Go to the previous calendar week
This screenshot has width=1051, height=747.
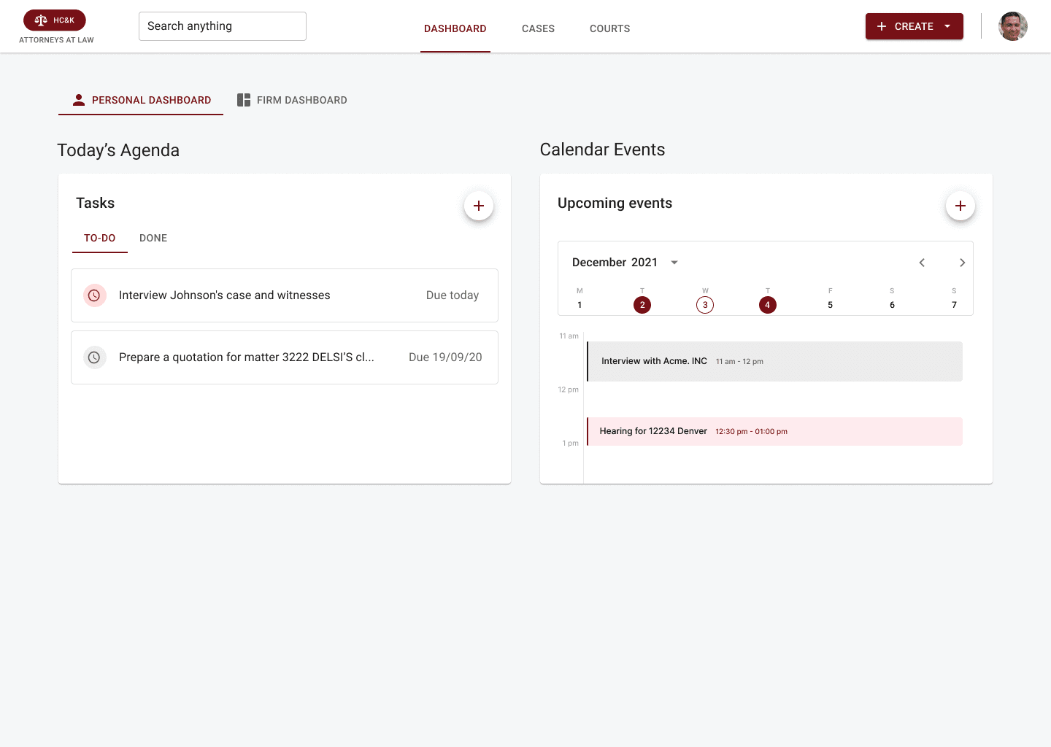(922, 263)
